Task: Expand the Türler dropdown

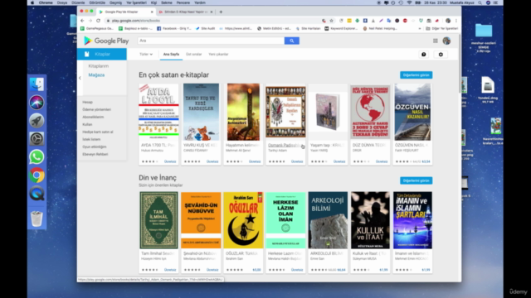Action: coord(146,54)
